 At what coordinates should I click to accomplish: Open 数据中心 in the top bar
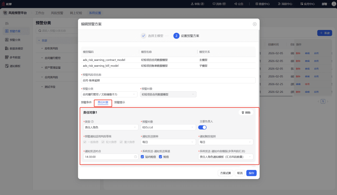(x=262, y=4)
